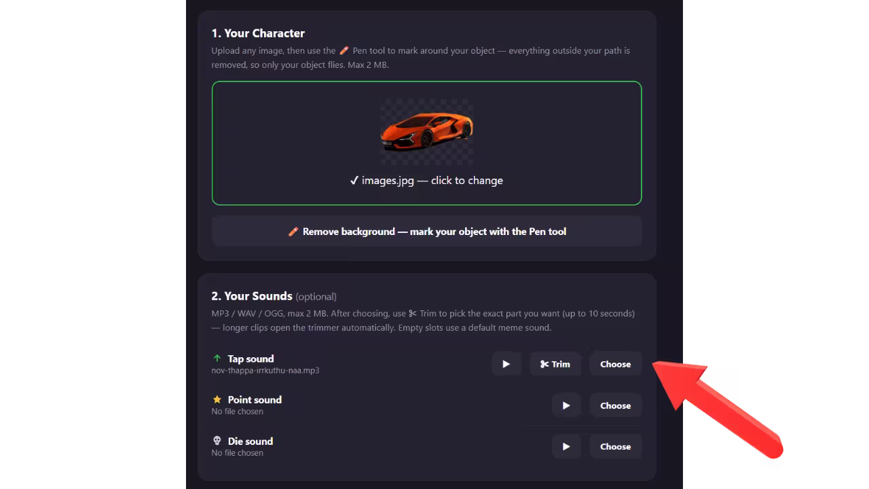Viewport: 869px width, 489px height.
Task: Open Trim for the Tap sound
Action: coord(555,364)
